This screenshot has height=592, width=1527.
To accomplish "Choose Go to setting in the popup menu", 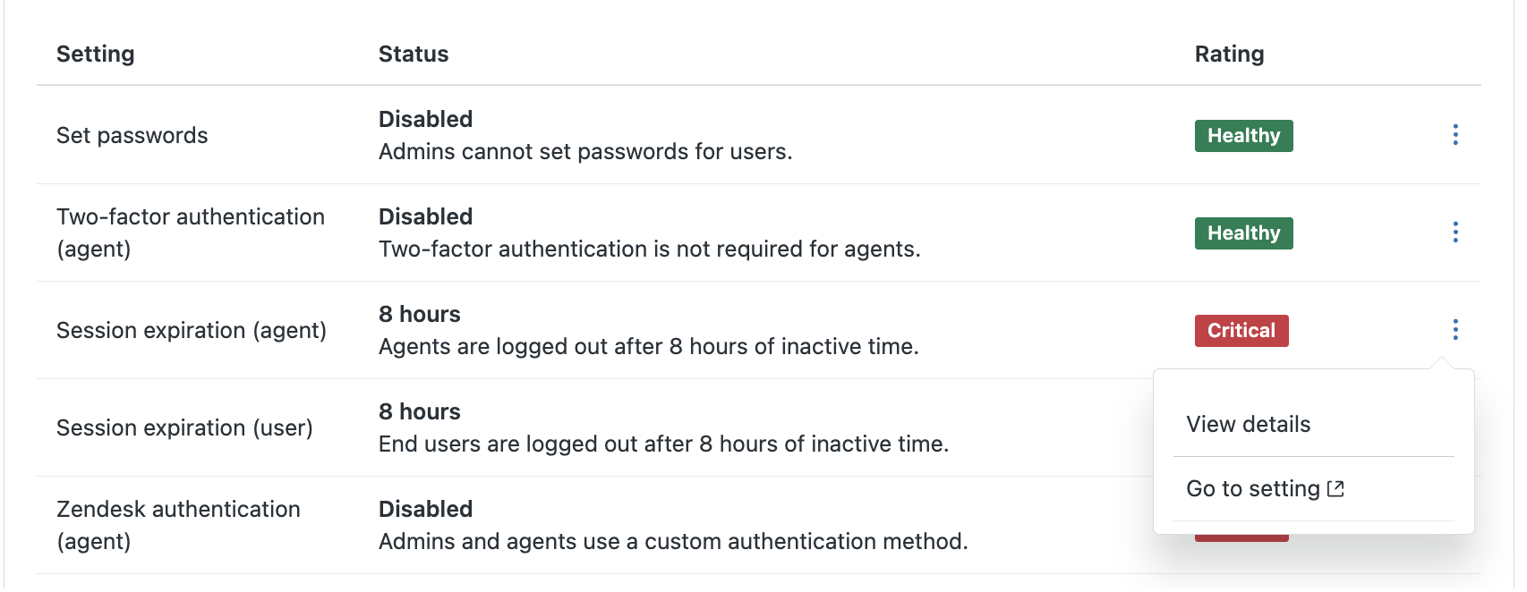I will click(x=1253, y=488).
